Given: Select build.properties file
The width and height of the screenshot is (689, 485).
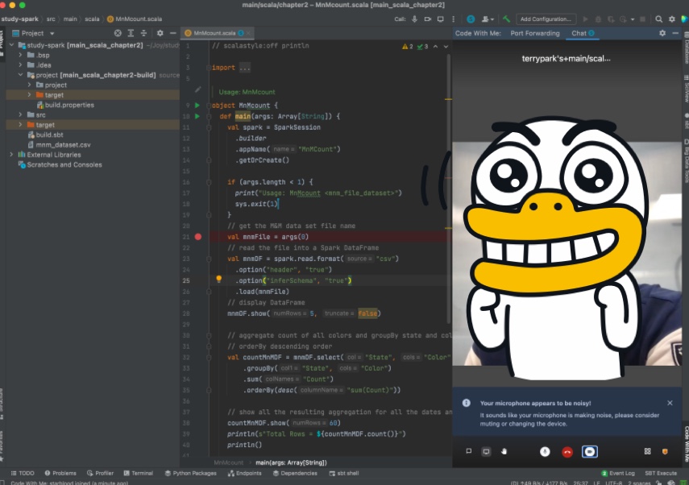Looking at the screenshot, I should [x=65, y=105].
